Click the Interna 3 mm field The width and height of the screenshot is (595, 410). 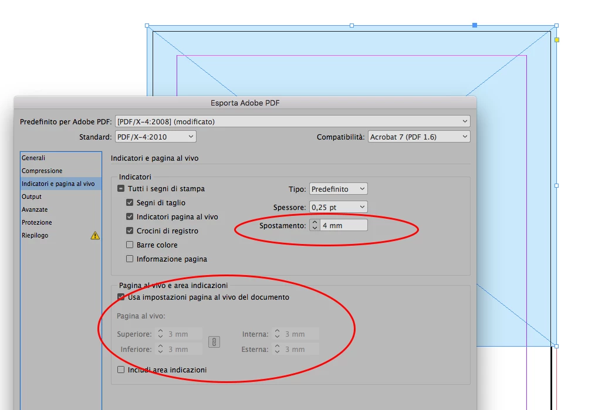coord(301,334)
